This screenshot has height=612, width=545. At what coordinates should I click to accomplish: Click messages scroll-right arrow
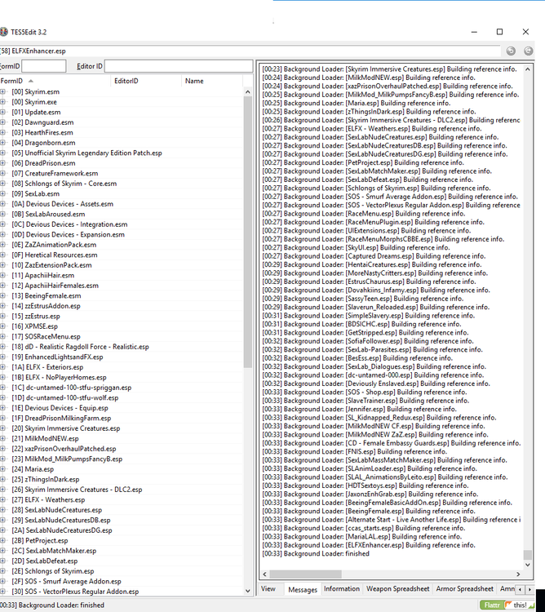pyautogui.click(x=518, y=574)
